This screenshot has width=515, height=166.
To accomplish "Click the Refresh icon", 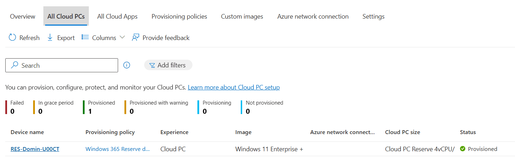I will pyautogui.click(x=12, y=38).
